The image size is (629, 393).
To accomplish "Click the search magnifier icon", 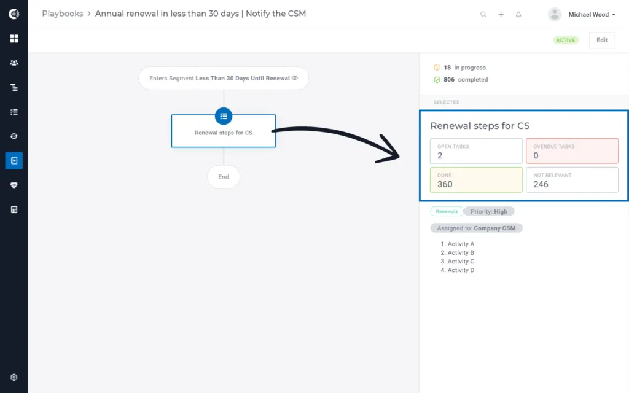I will point(483,15).
